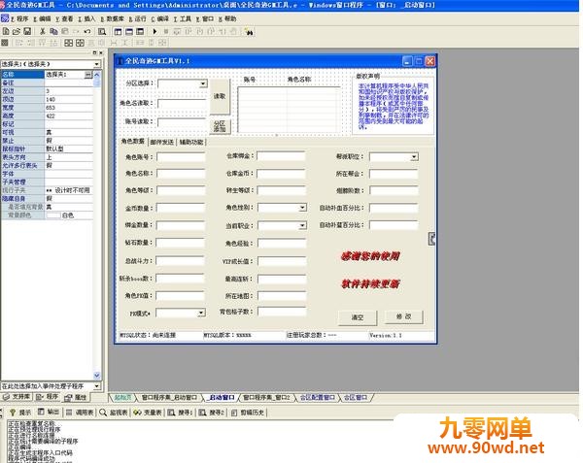
Task: Click the binoculars search toolbar icon
Action: (249, 32)
